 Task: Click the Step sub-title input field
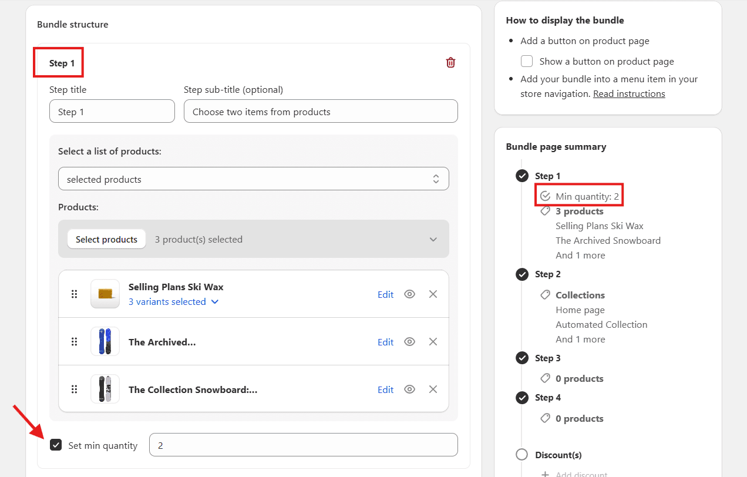click(320, 112)
